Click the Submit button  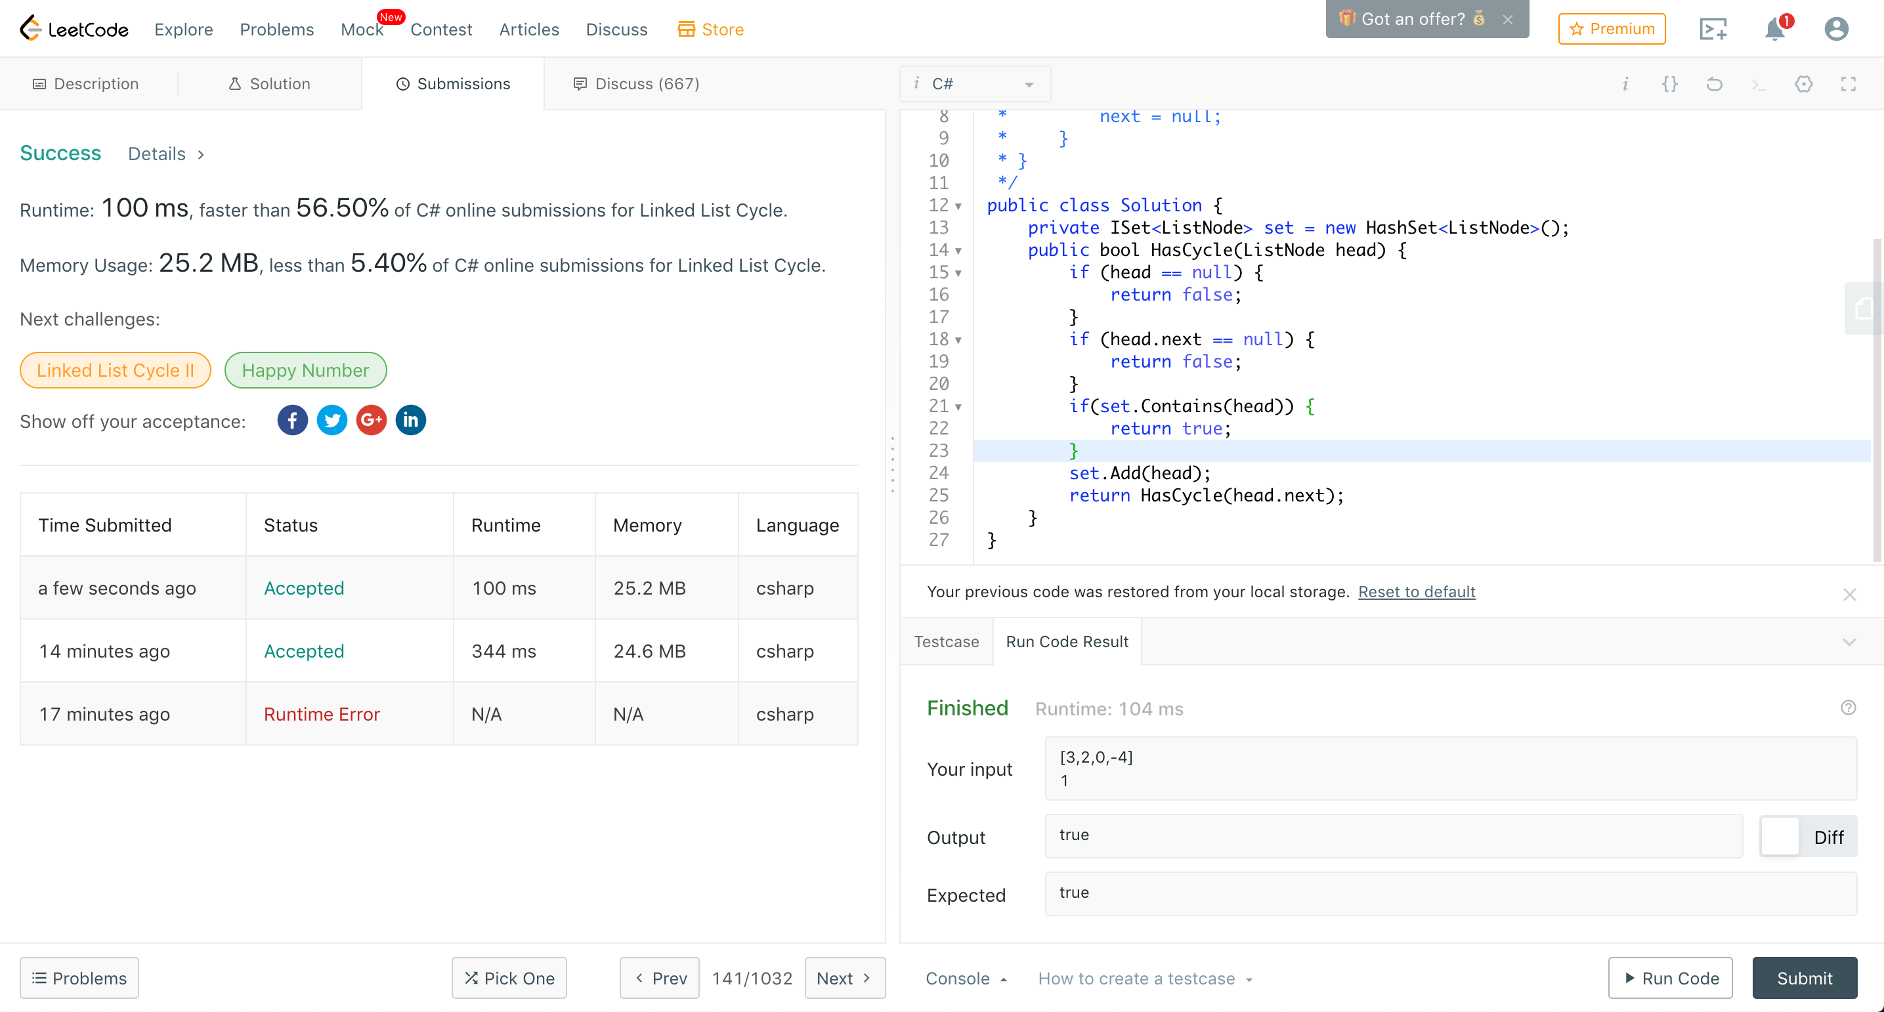1805,978
